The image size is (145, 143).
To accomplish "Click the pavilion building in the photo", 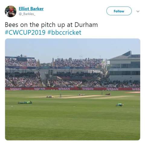I will tap(124, 66).
